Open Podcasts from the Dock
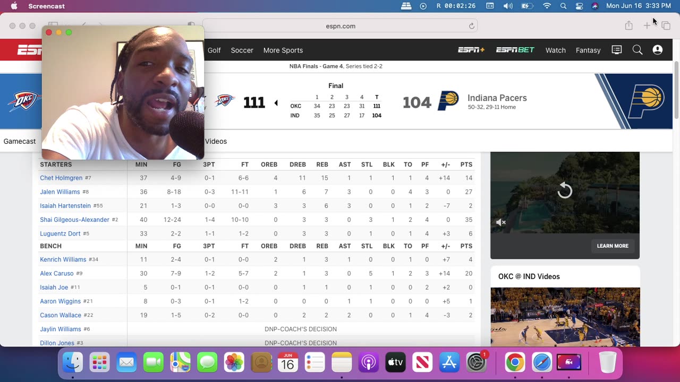680x382 pixels. point(368,362)
